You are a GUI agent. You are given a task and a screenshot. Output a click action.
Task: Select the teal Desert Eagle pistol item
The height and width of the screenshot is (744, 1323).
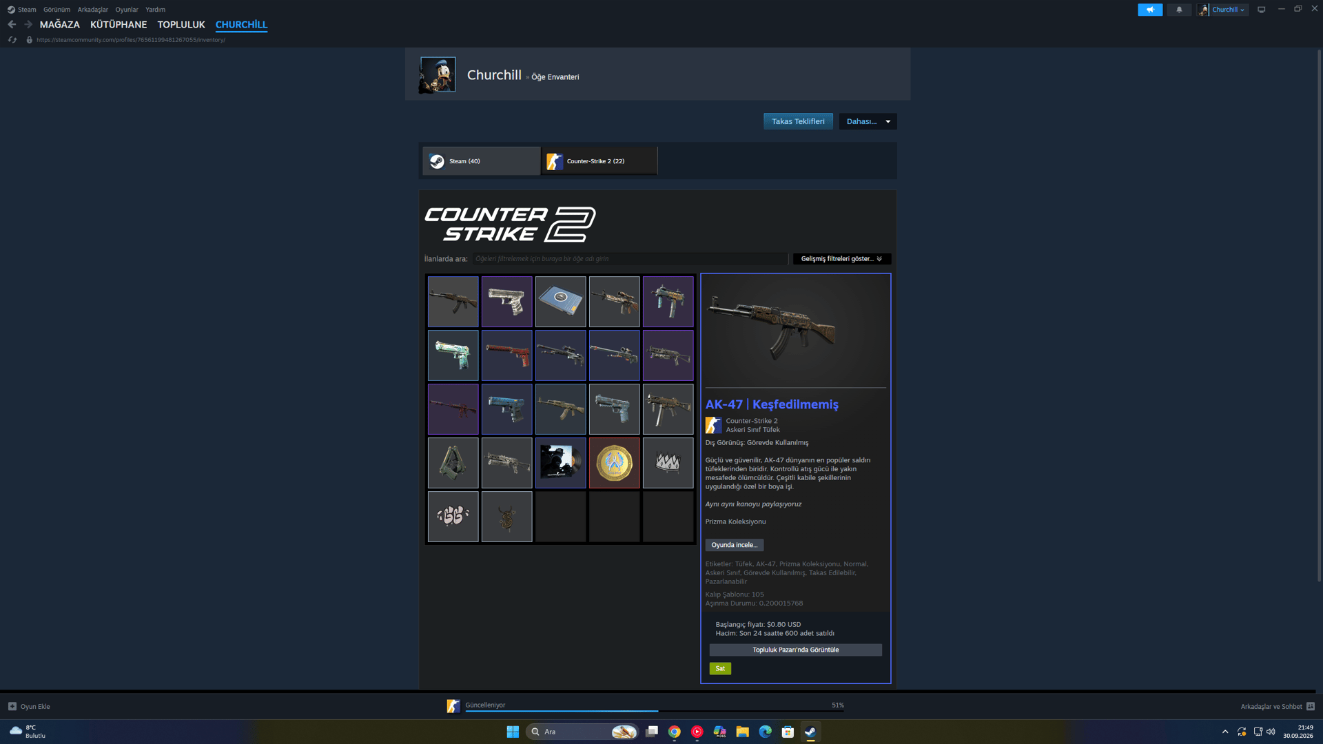tap(453, 355)
